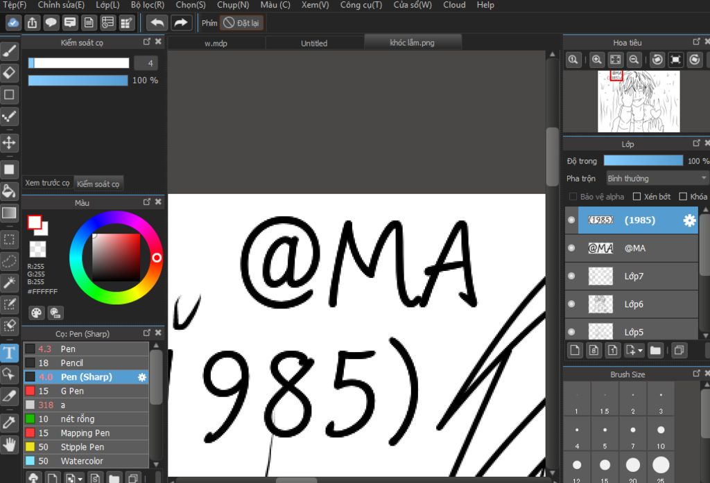This screenshot has height=483, width=710.
Task: Toggle visibility of Lớp7 layer
Action: (571, 276)
